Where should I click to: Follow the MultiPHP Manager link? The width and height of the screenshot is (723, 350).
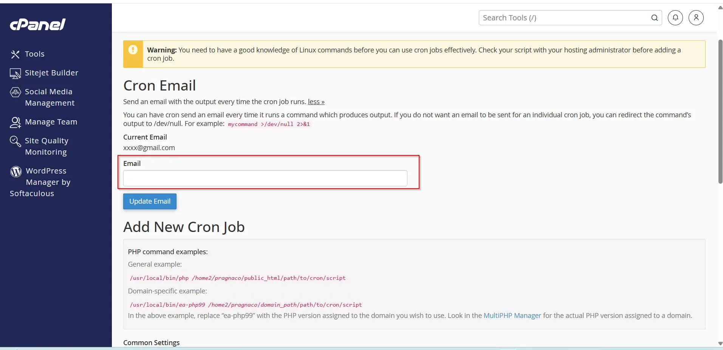pos(512,316)
